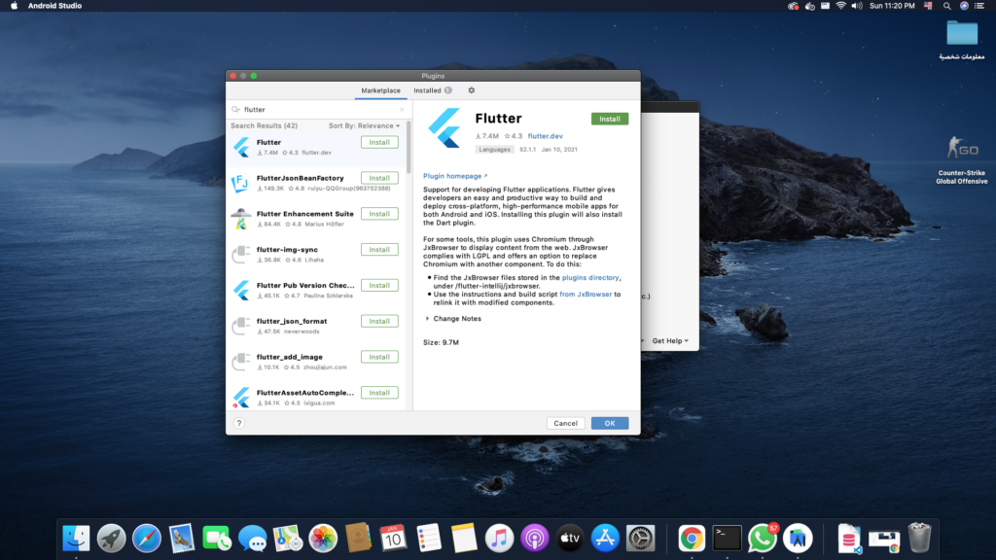The width and height of the screenshot is (996, 560).
Task: Select the Flutter plugin logo in details
Action: [445, 127]
